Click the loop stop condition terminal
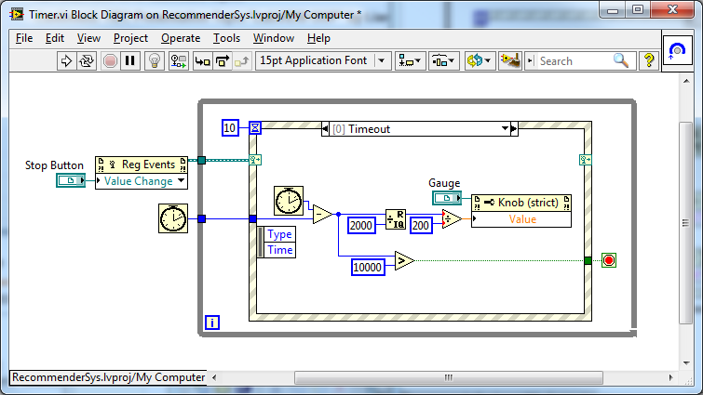This screenshot has width=703, height=395. 610,260
